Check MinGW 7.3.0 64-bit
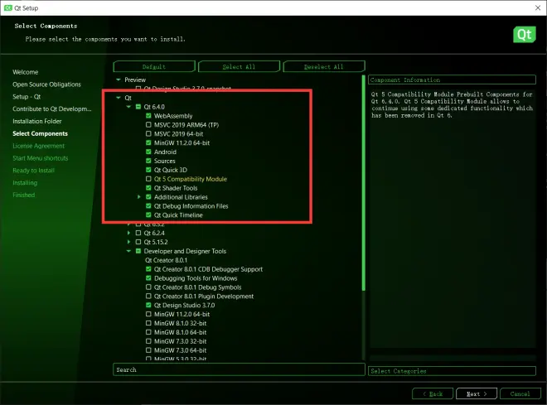Viewport: 547px width, 405px height. coord(148,350)
